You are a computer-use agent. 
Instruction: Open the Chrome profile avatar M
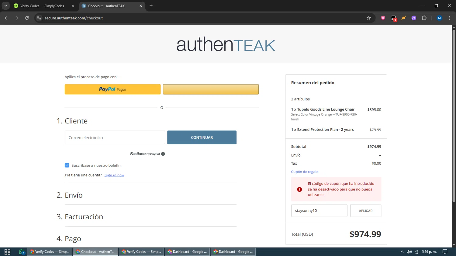point(439,18)
